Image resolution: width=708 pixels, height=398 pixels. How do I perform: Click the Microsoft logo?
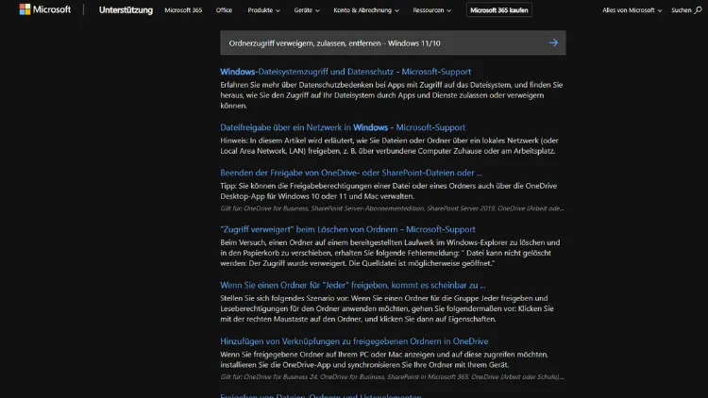point(44,9)
